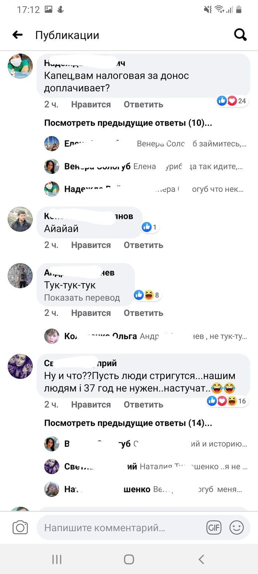Open the avatar of the Айайай commenter

point(20,219)
